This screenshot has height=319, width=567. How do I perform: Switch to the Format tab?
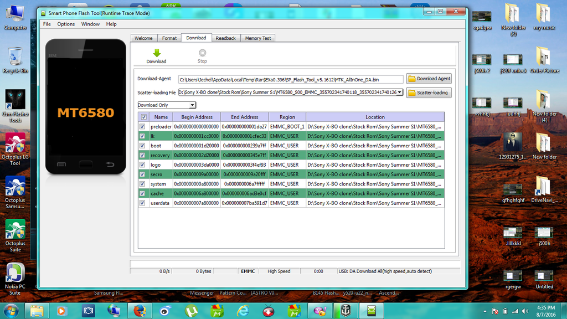click(169, 38)
